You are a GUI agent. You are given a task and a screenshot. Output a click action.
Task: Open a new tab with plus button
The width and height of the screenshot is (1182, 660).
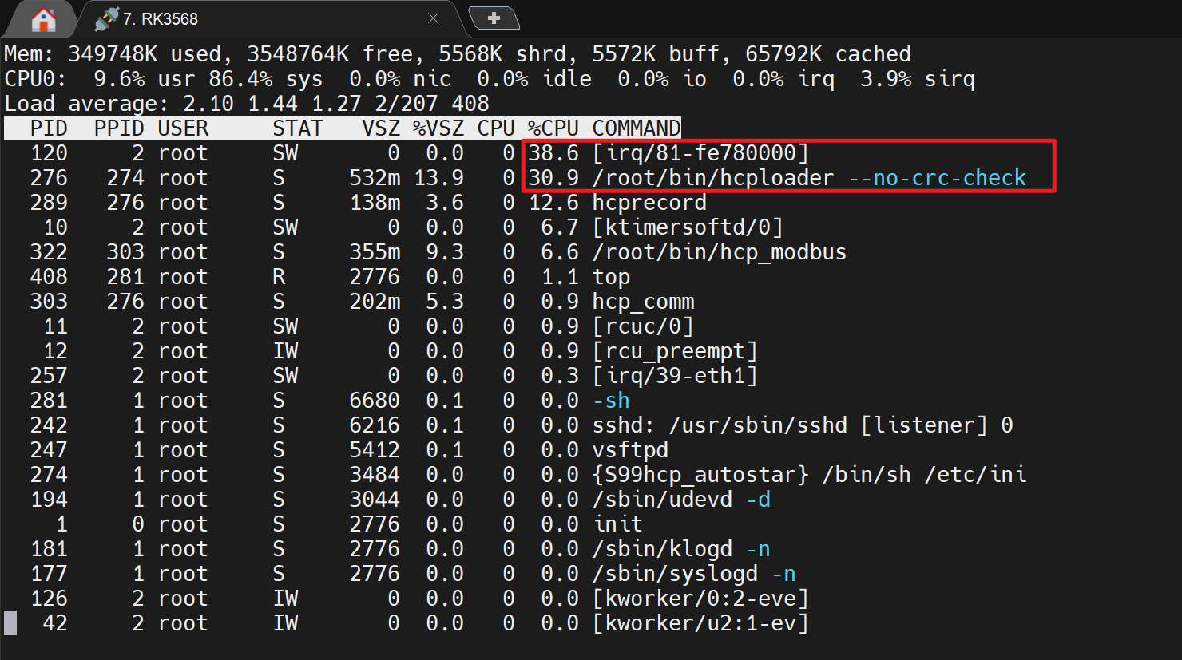pyautogui.click(x=494, y=18)
